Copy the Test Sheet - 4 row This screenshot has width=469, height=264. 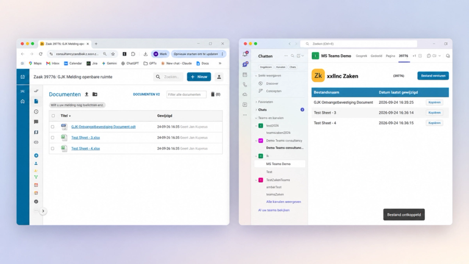point(434,123)
